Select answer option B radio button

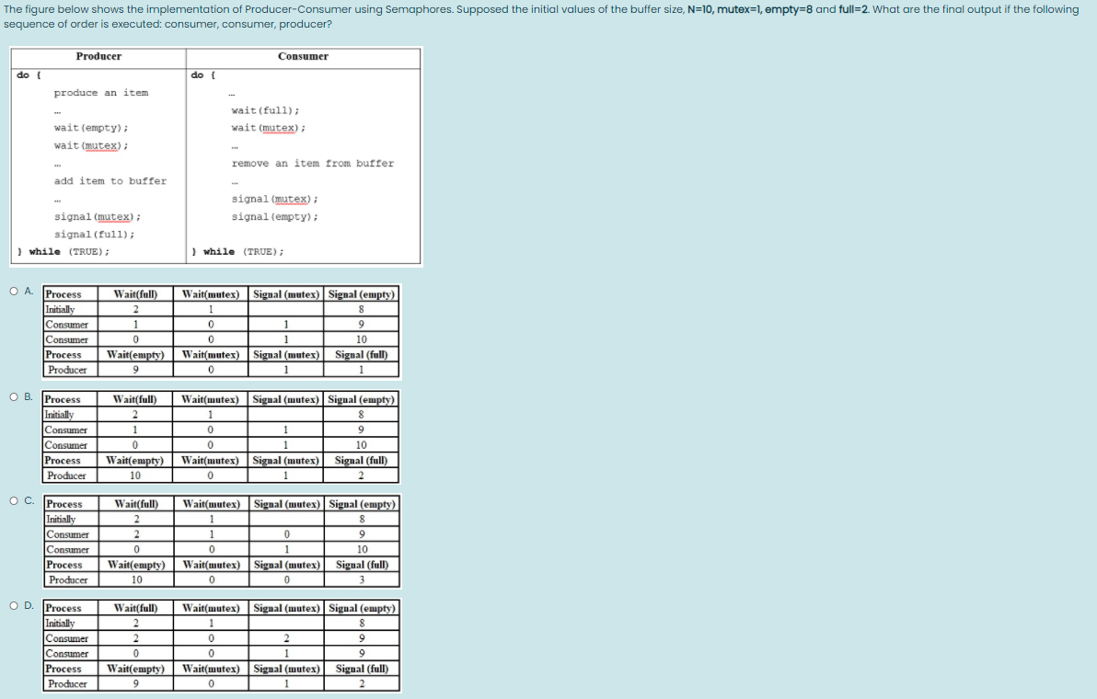coord(14,396)
